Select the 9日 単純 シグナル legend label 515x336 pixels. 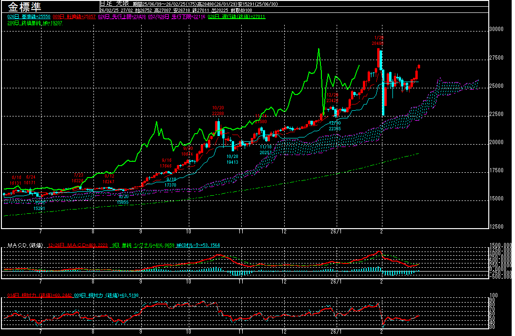point(142,245)
